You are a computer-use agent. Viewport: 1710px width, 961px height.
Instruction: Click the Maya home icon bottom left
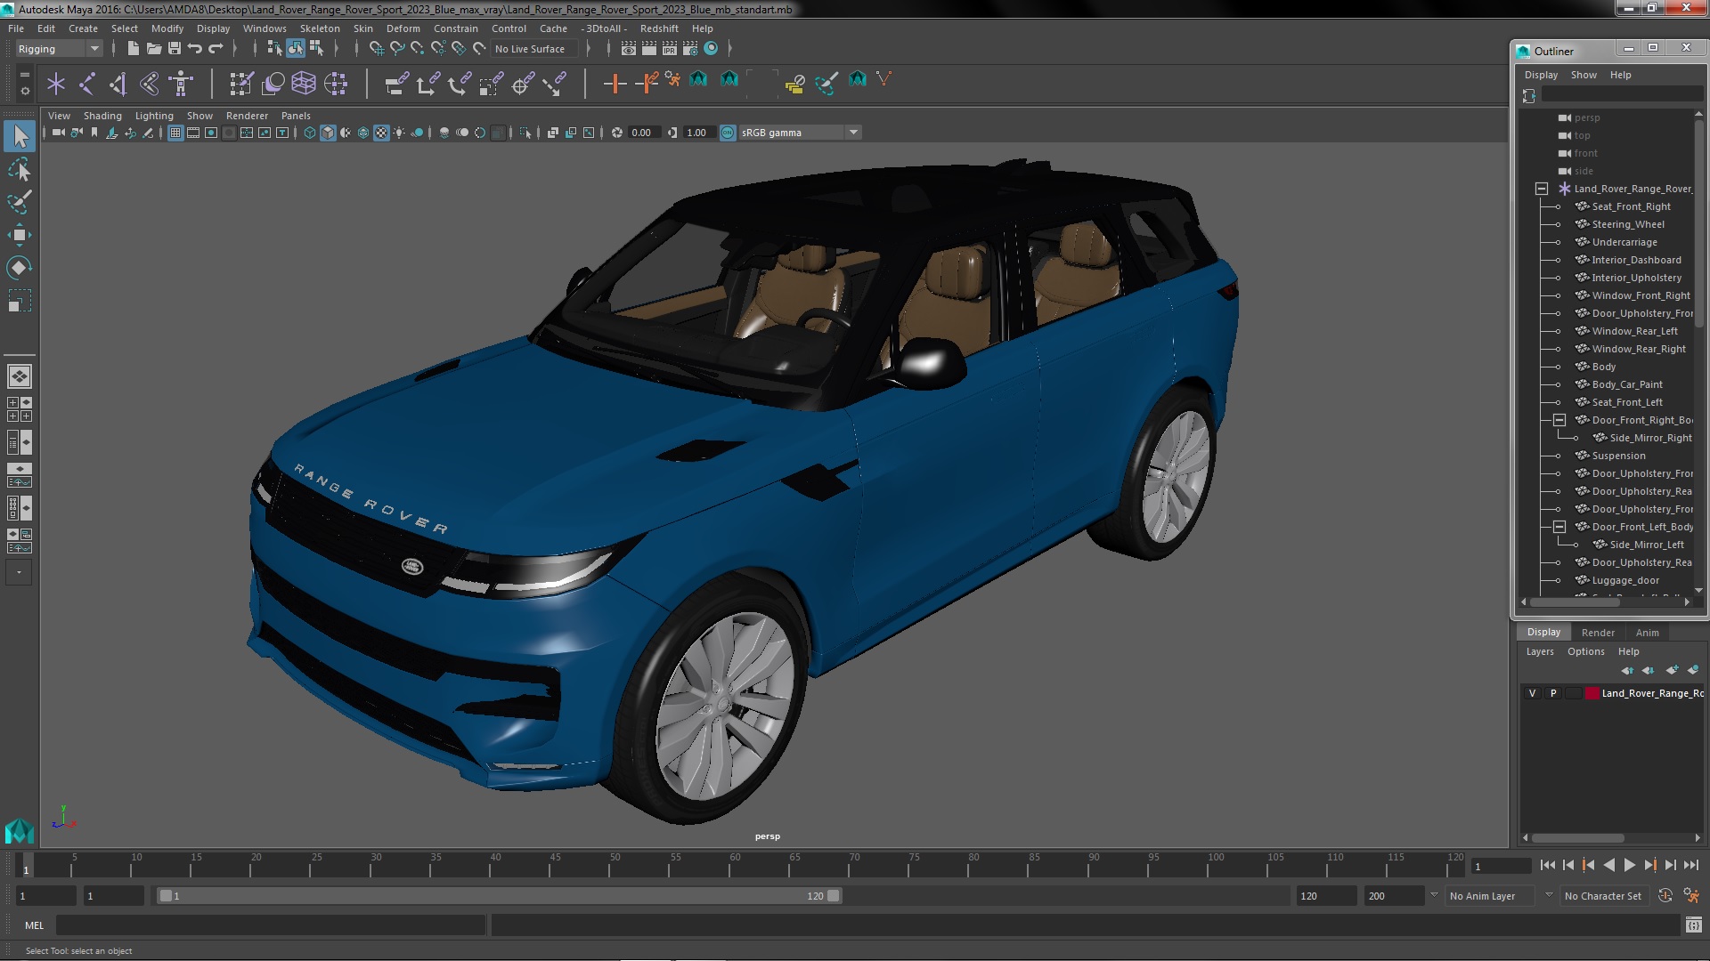pos(19,831)
